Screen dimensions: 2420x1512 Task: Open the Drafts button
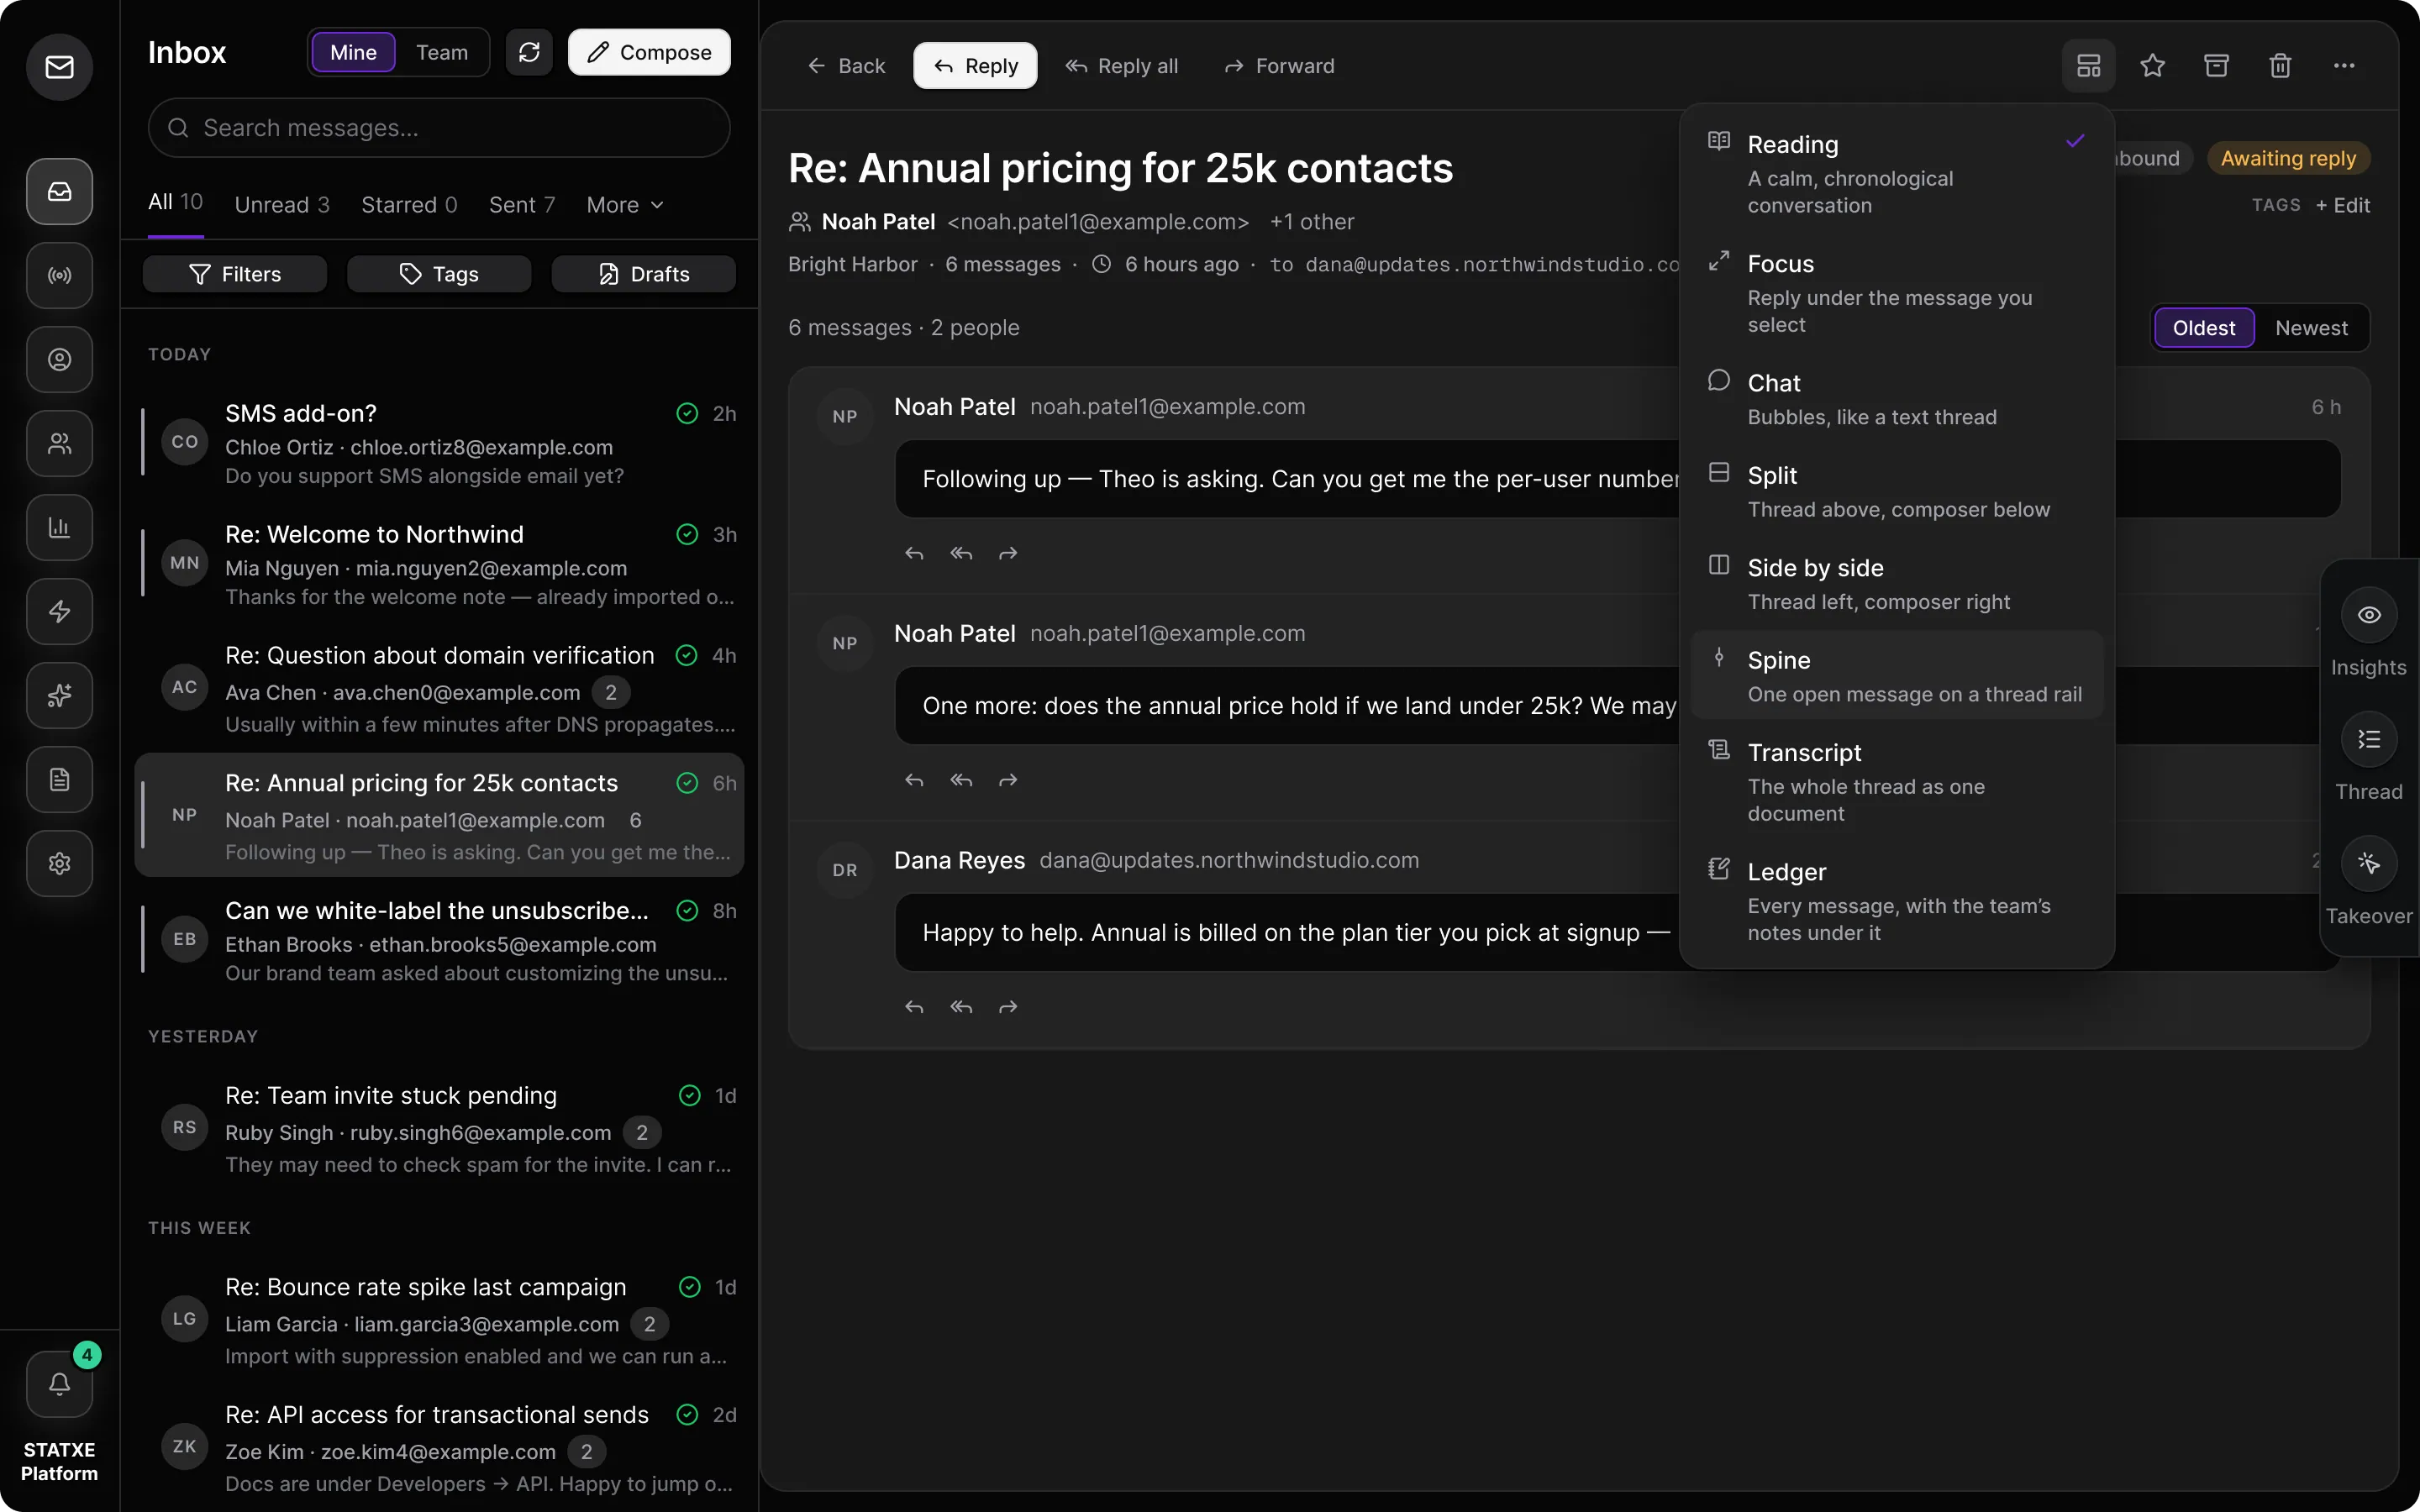tap(643, 274)
